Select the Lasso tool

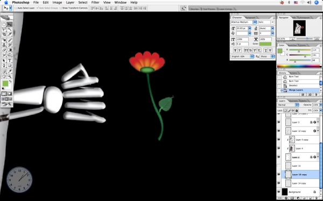click(x=4, y=29)
